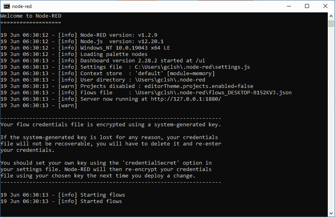Click the Node-RED version v1.2.9 text
Viewport: 335px width, 217px height.
click(119, 35)
